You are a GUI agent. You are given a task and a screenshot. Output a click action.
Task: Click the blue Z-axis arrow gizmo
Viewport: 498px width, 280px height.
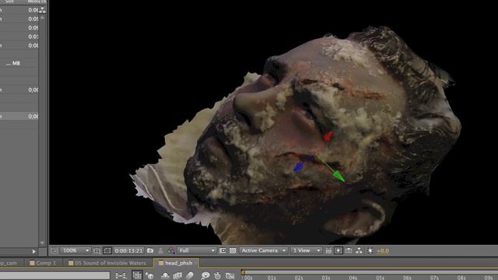299,166
